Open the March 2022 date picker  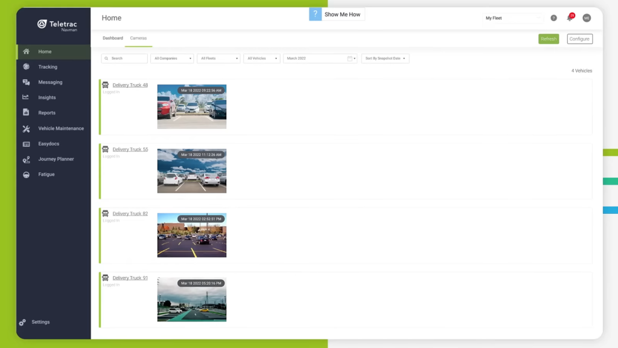pyautogui.click(x=320, y=59)
